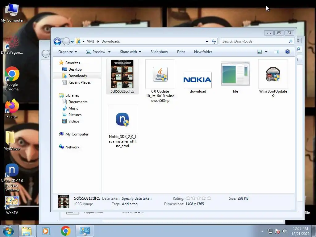The image size is (316, 237).
Task: Launch Google Chrome desktop shortcut
Action: point(12,79)
